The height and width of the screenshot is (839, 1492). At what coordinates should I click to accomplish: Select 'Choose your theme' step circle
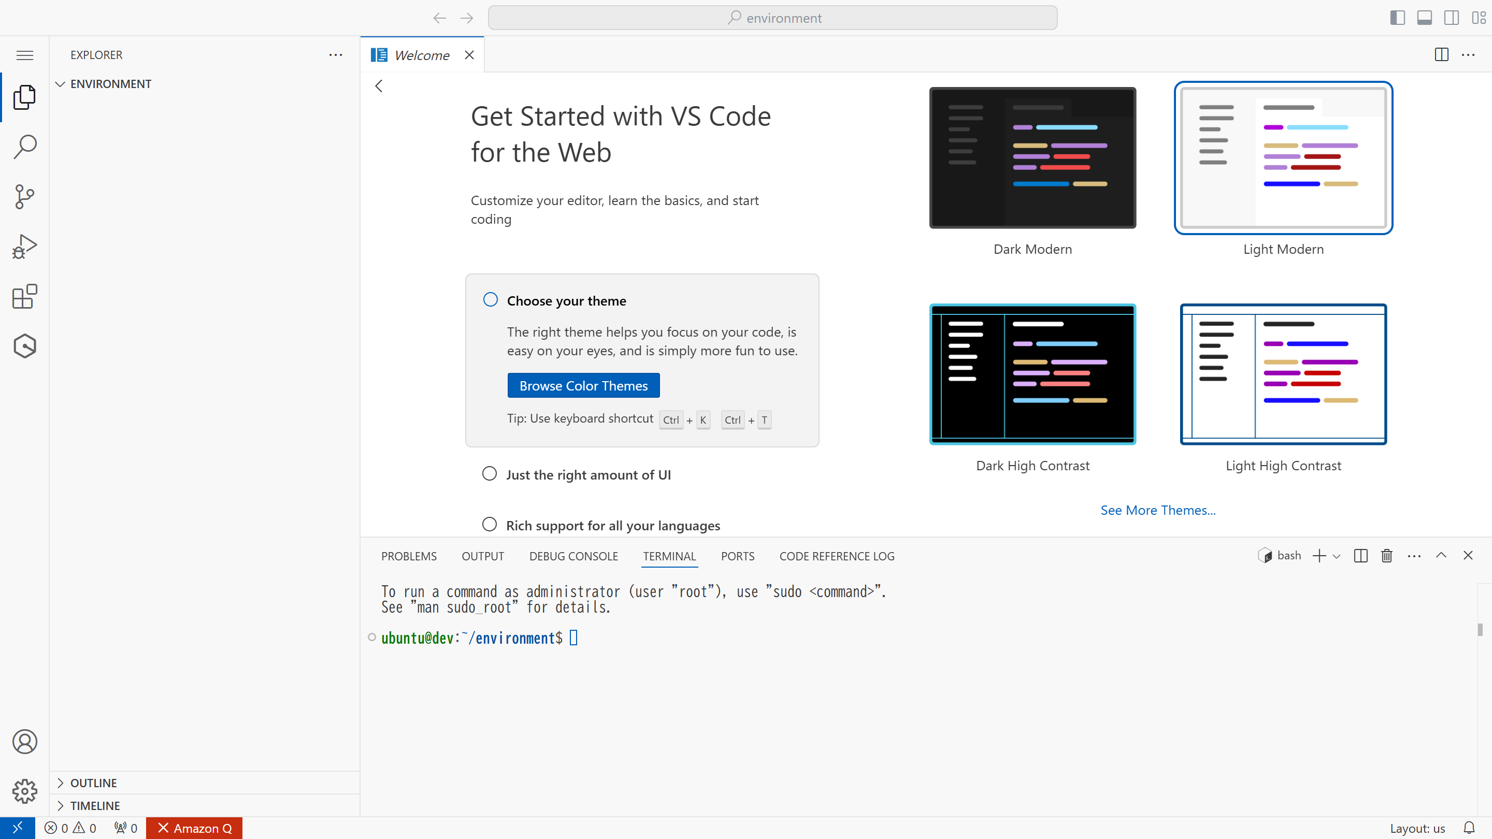490,300
